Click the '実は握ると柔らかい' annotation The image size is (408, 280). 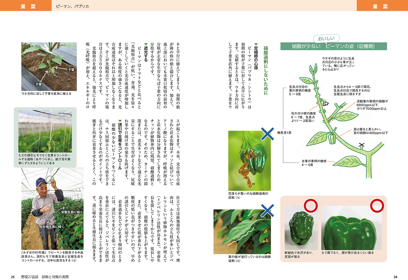tap(370, 131)
